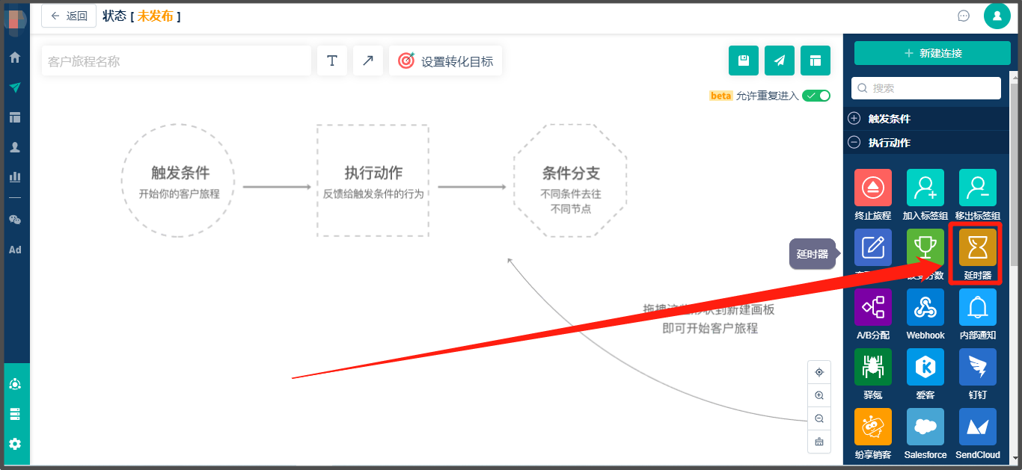
Task: Select the edit-property pencil action icon
Action: 873,247
